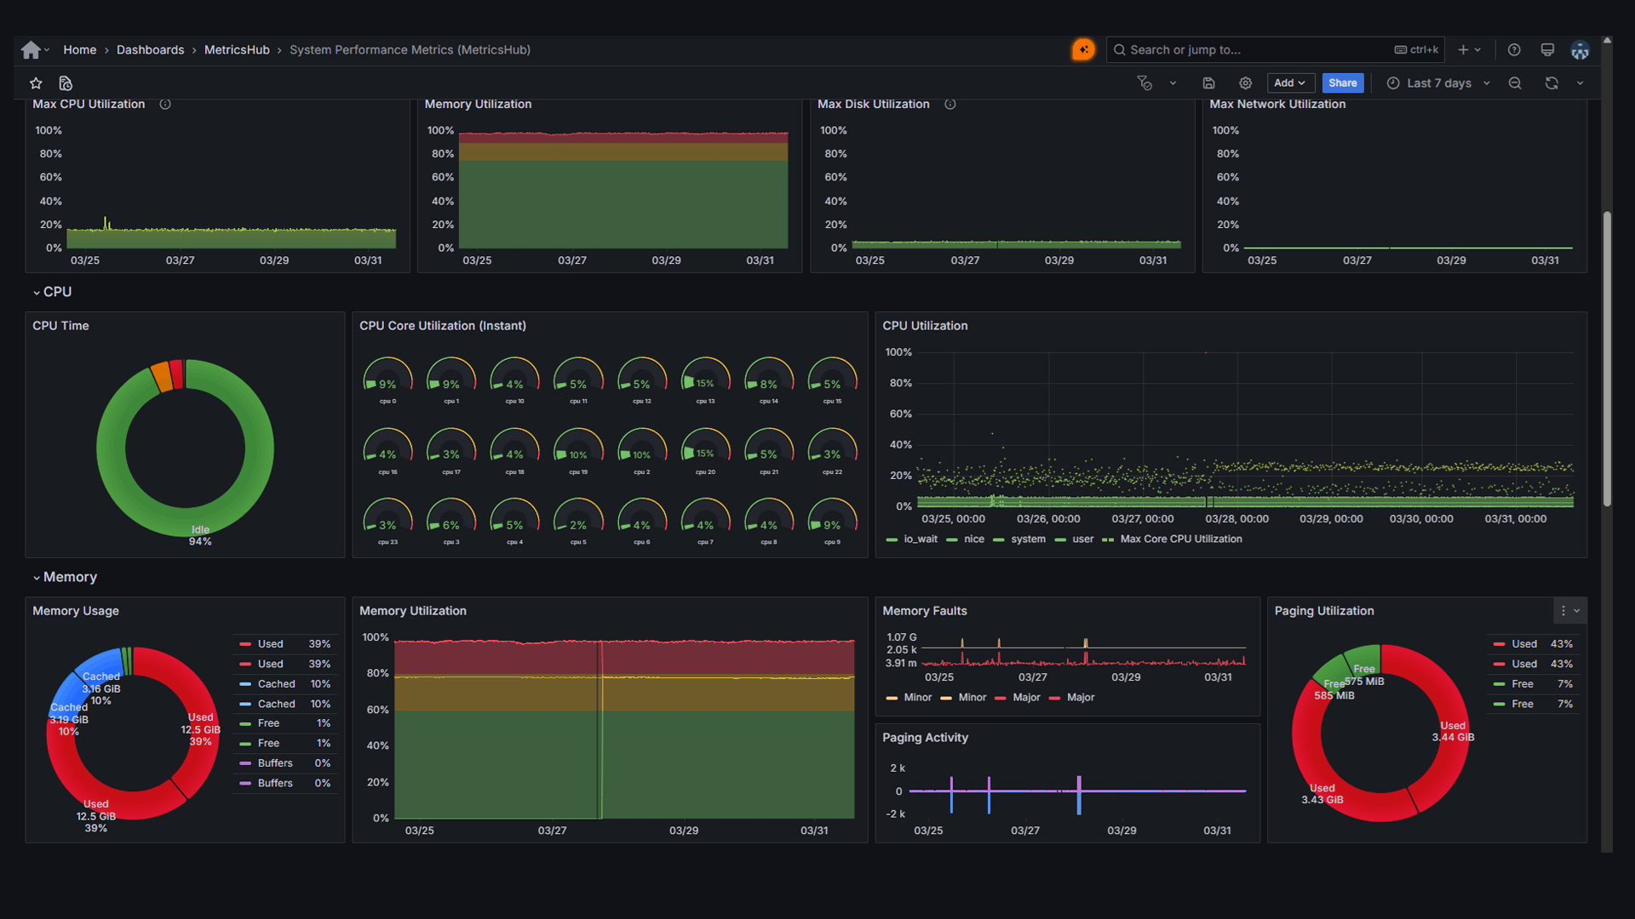
Task: Open the Add dropdown menu
Action: (1289, 83)
